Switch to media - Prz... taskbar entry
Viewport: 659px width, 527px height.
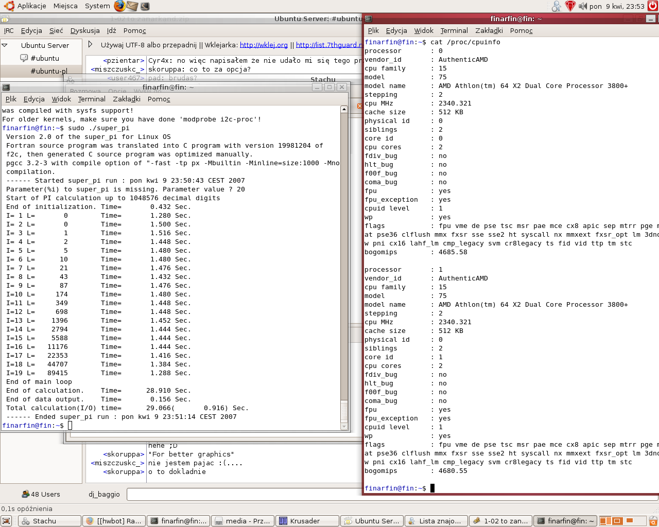point(243,521)
